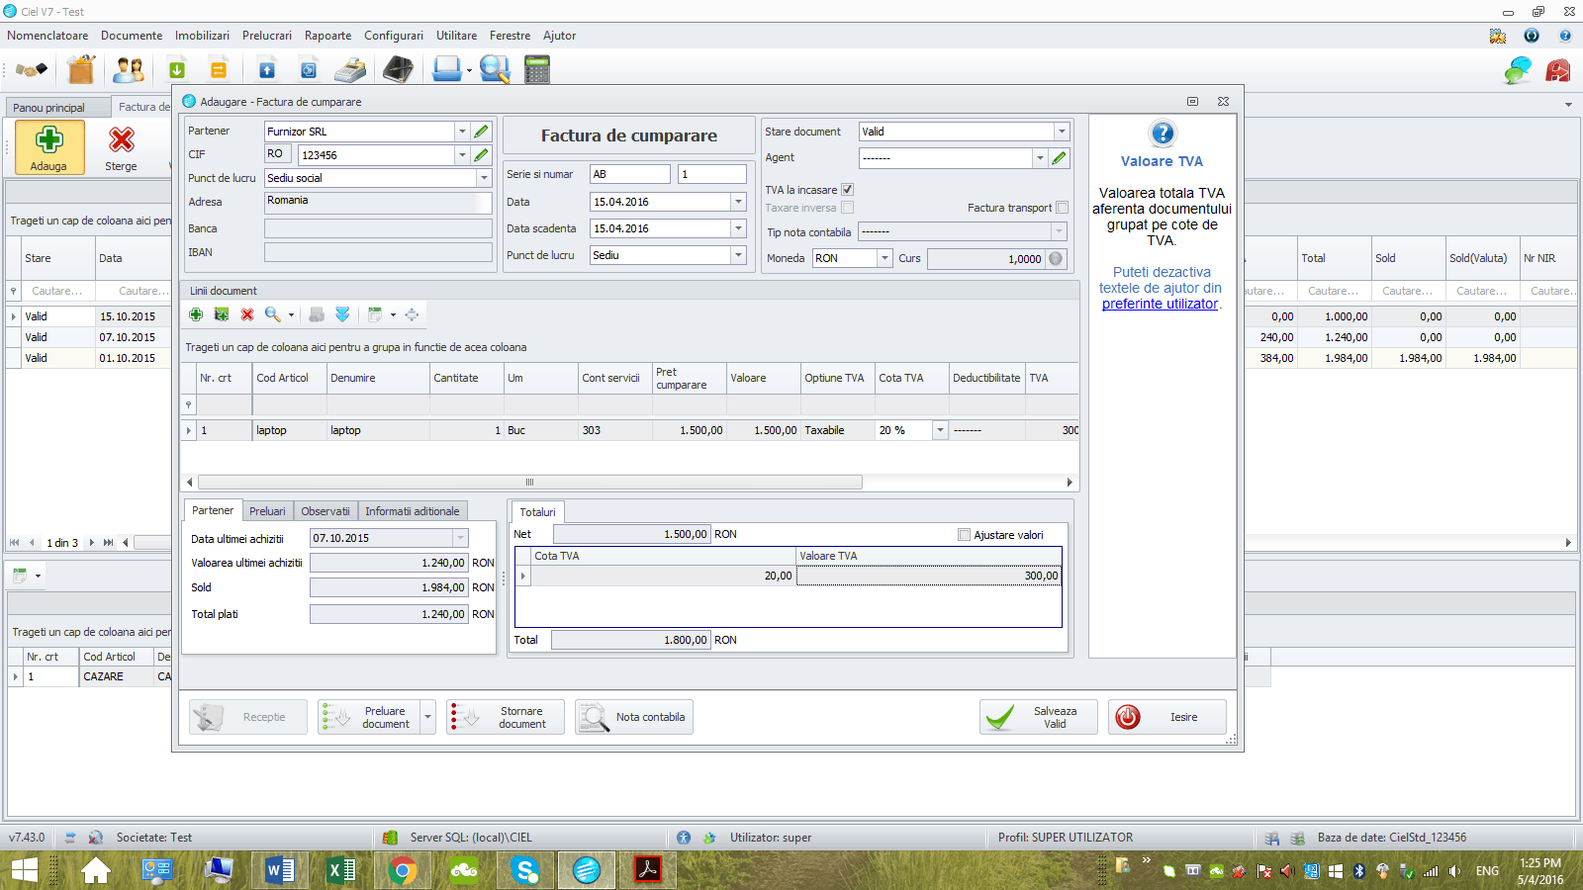This screenshot has width=1583, height=890.
Task: Delete document line with red X icon
Action: [x=247, y=314]
